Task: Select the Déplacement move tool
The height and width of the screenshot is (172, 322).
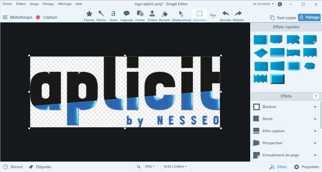Action: coord(181,16)
